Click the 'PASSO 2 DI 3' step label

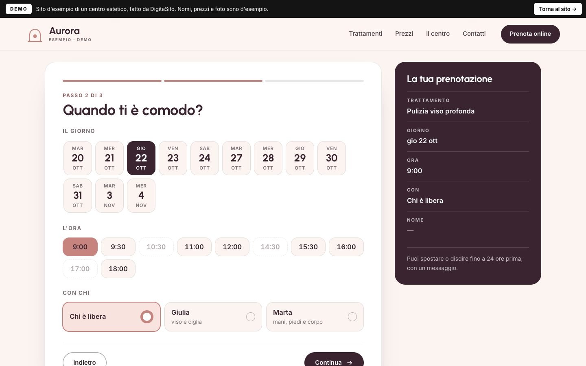[x=83, y=96]
